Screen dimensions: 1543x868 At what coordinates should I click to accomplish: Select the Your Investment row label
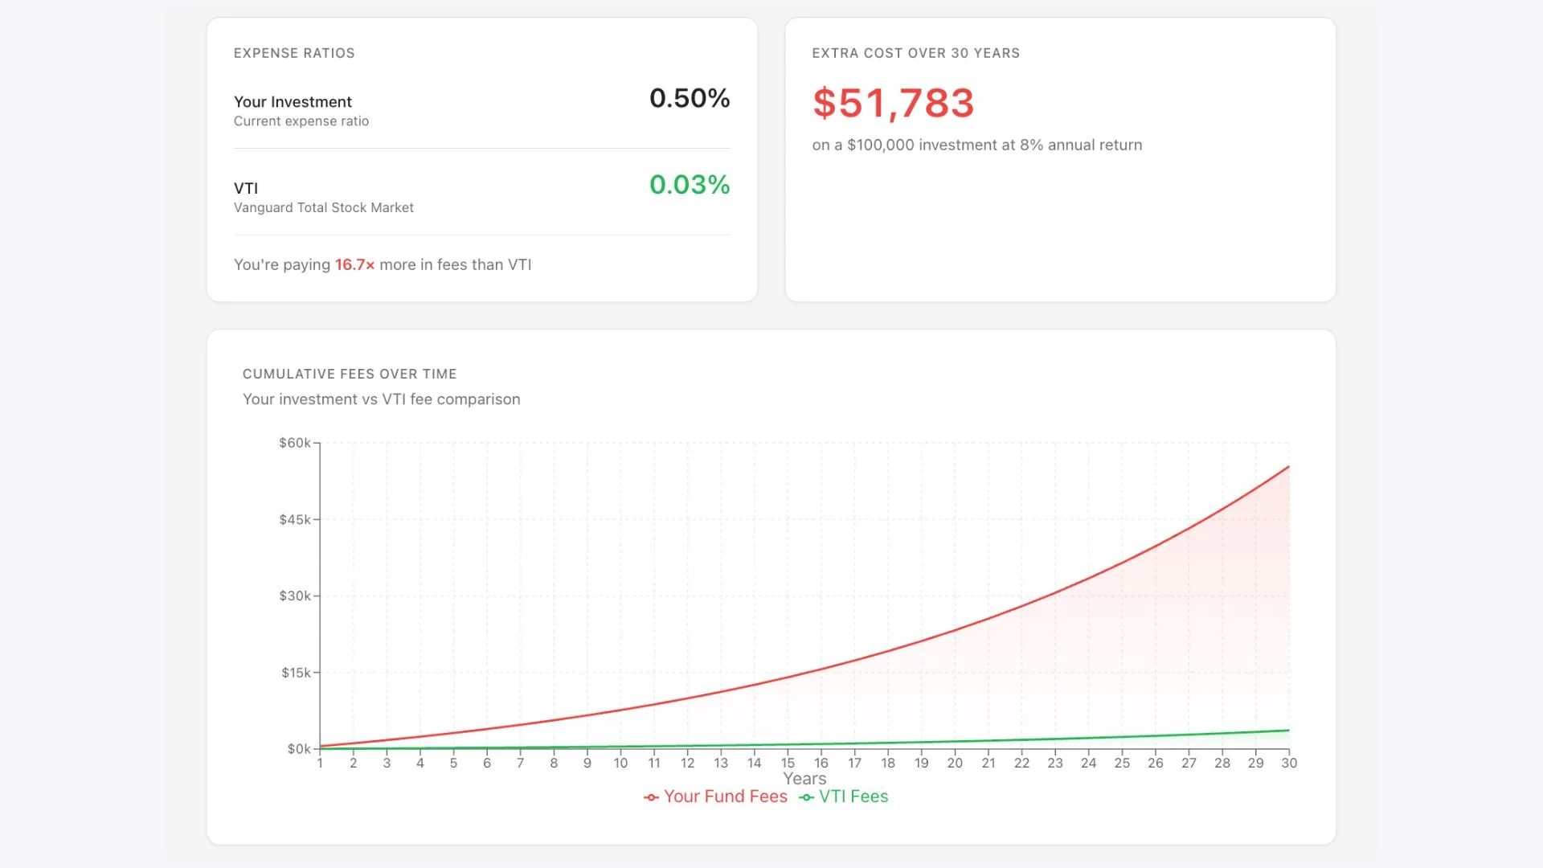[x=293, y=102]
